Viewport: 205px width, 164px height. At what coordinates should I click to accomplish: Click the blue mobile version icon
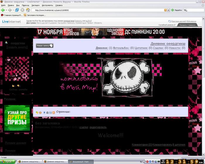tap(44, 112)
